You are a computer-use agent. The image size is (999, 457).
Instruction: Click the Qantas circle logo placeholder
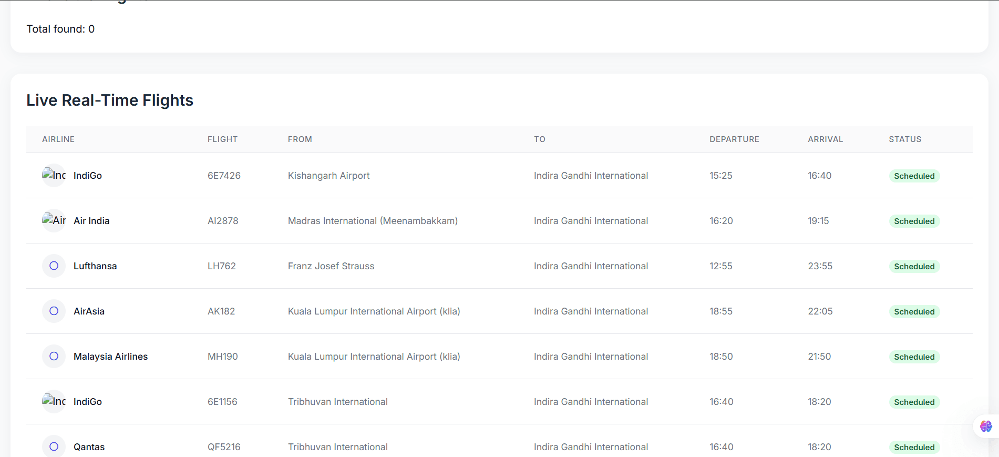click(54, 446)
